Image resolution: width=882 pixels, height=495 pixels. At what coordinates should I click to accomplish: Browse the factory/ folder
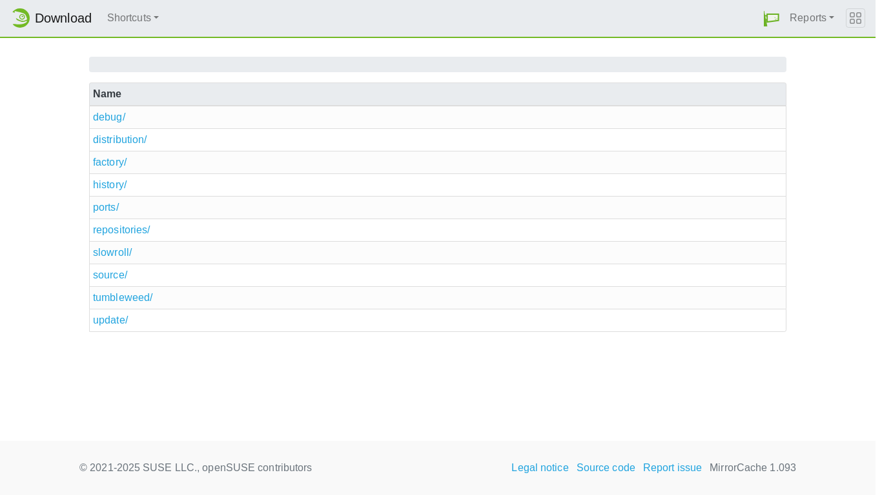coord(110,162)
